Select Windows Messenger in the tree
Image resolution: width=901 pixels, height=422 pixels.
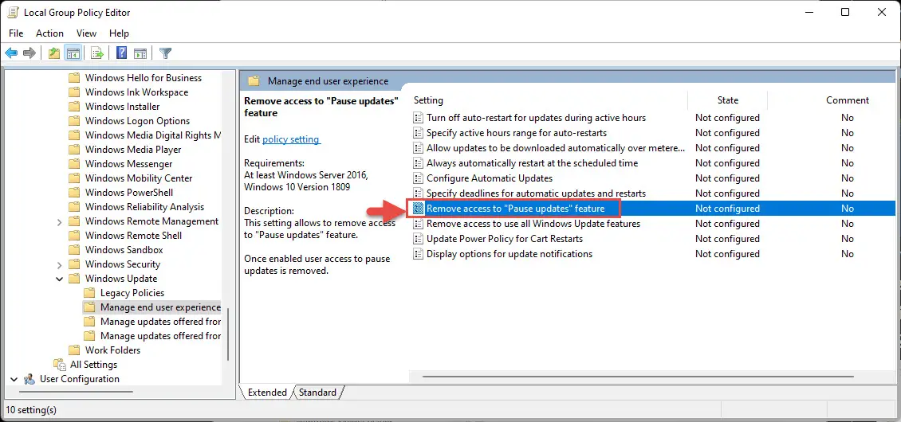pos(128,164)
